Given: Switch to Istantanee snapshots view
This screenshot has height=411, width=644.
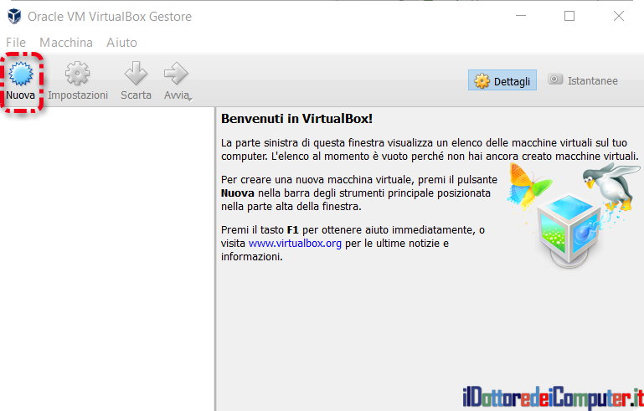Looking at the screenshot, I should [x=583, y=80].
